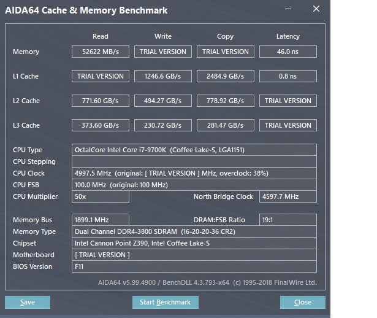Click the L1 Cache Copy 2484.9 GB/s cell
The width and height of the screenshot is (377, 318).
point(225,76)
